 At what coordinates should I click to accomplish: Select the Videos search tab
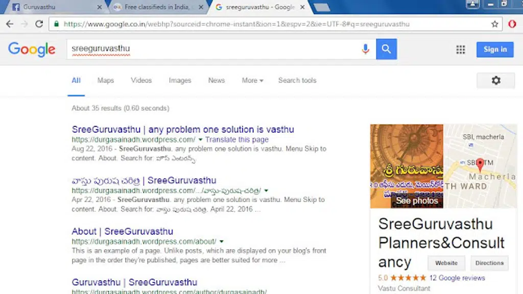141,80
